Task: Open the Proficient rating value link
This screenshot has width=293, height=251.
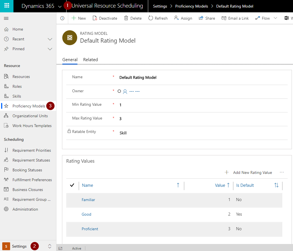Action: pos(90,229)
